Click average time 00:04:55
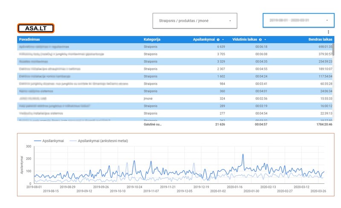 click(x=261, y=69)
